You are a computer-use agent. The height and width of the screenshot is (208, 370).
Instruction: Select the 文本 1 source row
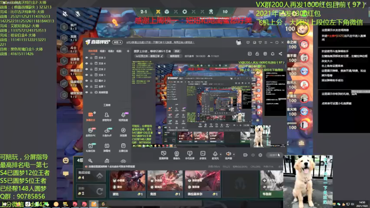coord(107,75)
